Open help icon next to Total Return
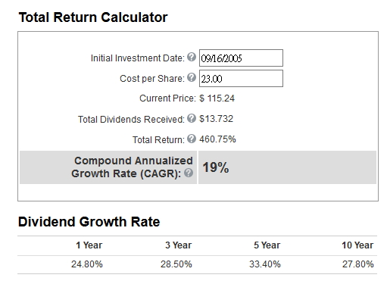This screenshot has height=281, width=387. pos(192,139)
